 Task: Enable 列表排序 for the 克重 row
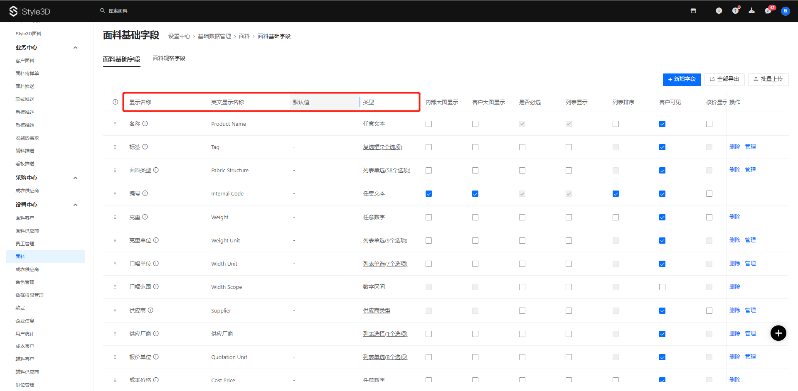coord(616,217)
